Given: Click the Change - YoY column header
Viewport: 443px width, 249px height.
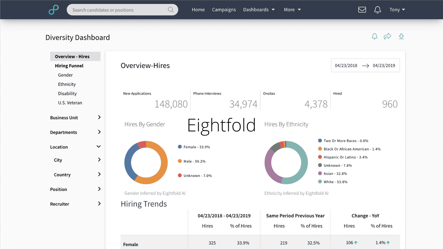Looking at the screenshot, I should [365, 216].
